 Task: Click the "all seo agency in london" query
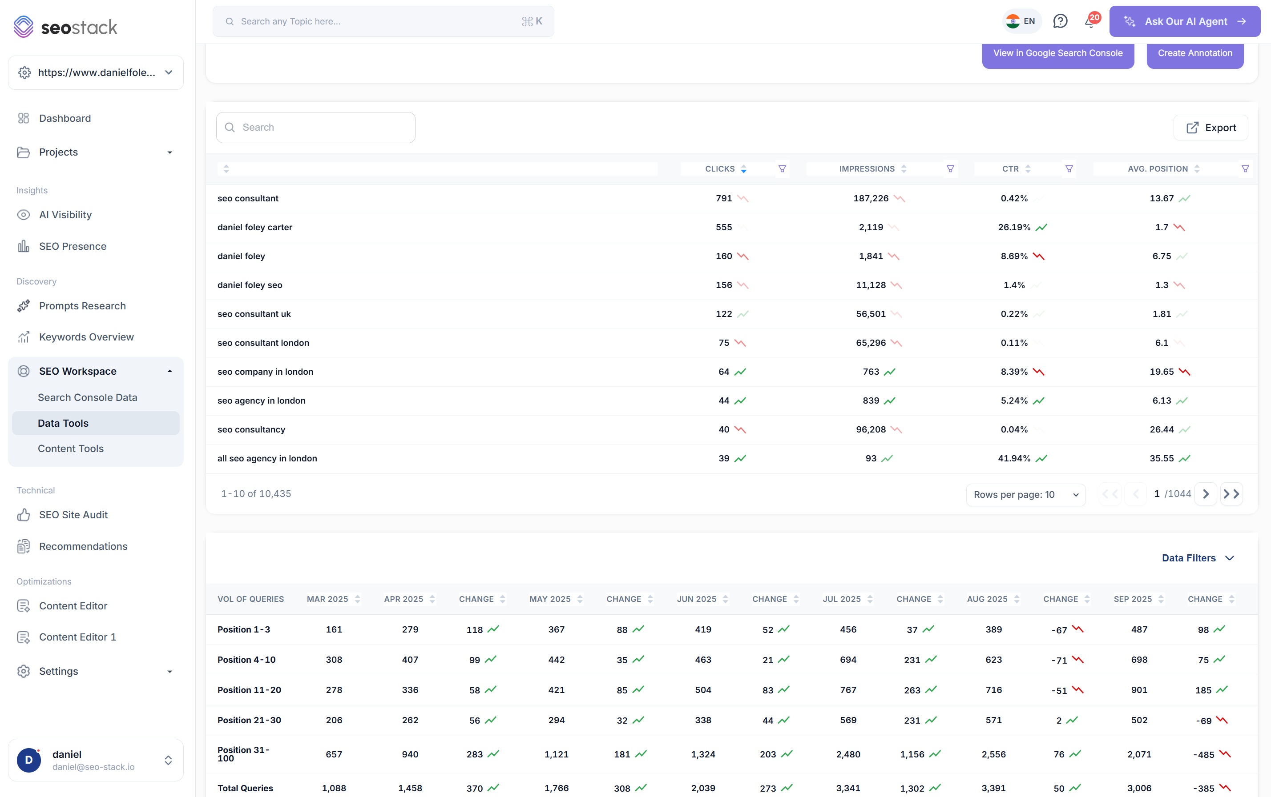pos(267,458)
